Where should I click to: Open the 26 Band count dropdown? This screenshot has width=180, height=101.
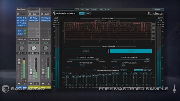pyautogui.click(x=124, y=70)
